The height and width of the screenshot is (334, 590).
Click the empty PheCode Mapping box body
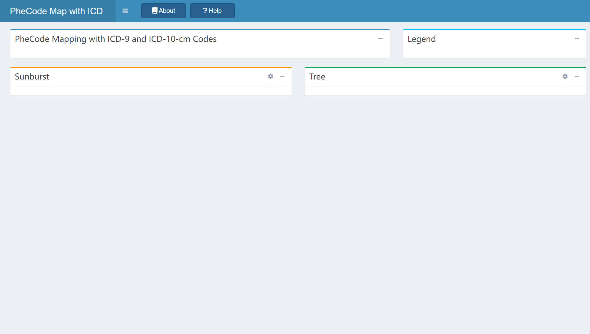[x=200, y=53]
